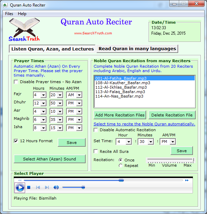Open Fajr AM/PM dropdown
The height and width of the screenshot is (214, 207).
[79, 95]
